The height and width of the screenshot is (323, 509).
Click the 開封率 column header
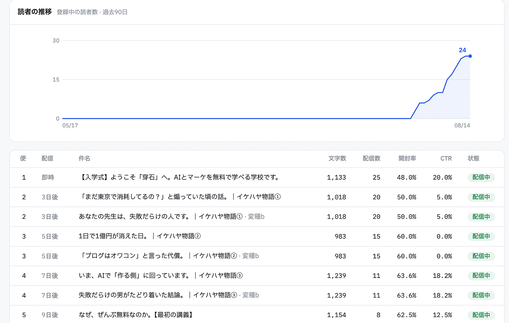(407, 158)
